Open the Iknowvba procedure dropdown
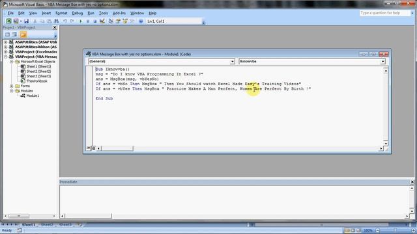 coord(382,62)
